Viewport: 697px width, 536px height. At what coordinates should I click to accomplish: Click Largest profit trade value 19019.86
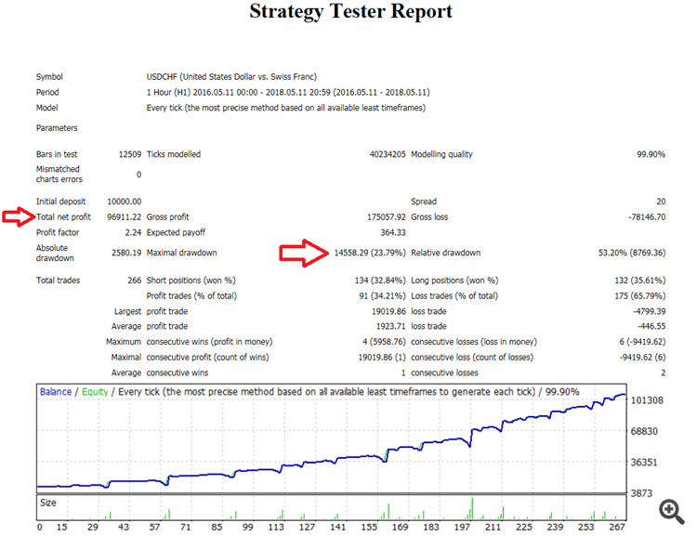(x=388, y=311)
